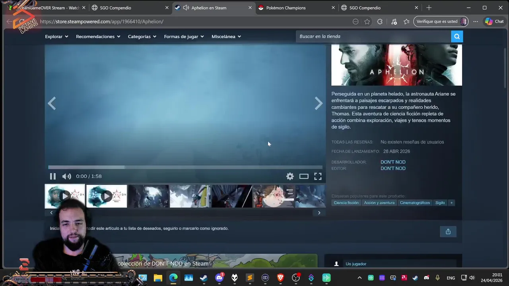Open Sublime Text from taskbar
Screen dimensions: 509x286
(250, 278)
